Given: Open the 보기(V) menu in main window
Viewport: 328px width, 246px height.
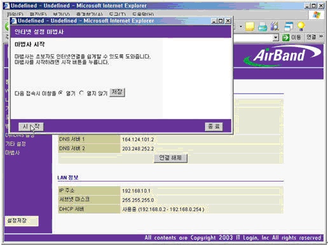Looking at the screenshot, I should 61,15.
